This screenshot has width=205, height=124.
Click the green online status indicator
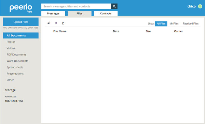[200, 6]
